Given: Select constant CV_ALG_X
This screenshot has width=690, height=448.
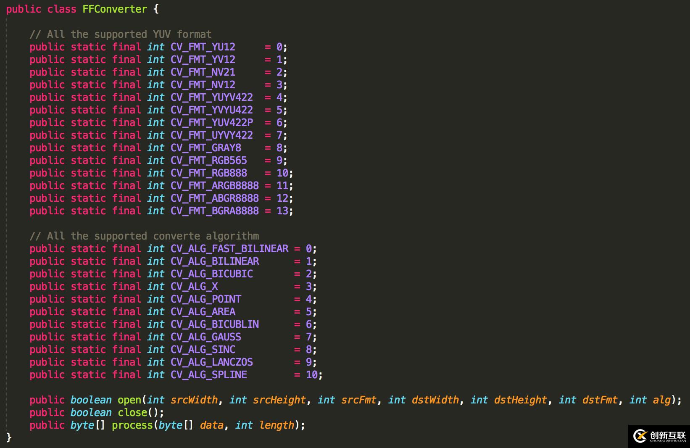Looking at the screenshot, I should (x=194, y=286).
